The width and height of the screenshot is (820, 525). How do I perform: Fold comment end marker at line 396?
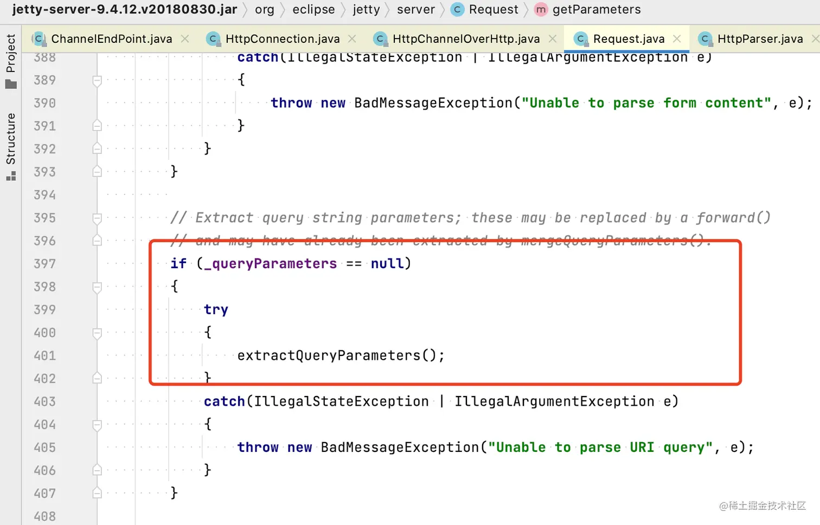tap(97, 240)
